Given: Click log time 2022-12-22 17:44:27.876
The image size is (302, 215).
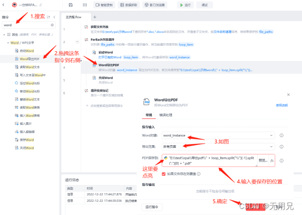Looking at the screenshot, I should (x=104, y=194).
